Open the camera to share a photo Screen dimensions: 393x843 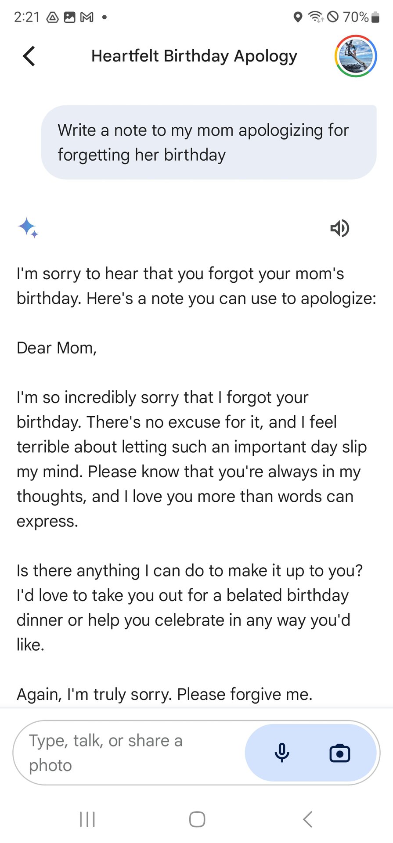(339, 753)
